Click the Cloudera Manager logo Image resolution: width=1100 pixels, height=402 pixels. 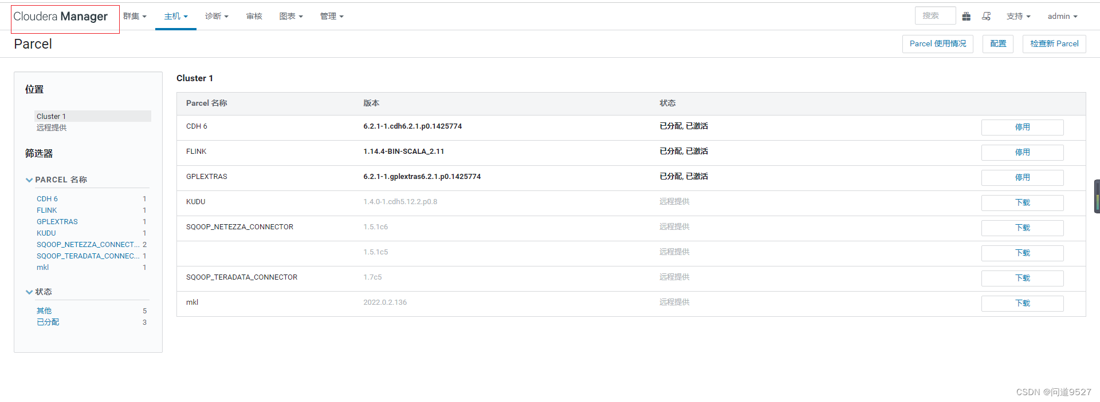(60, 17)
